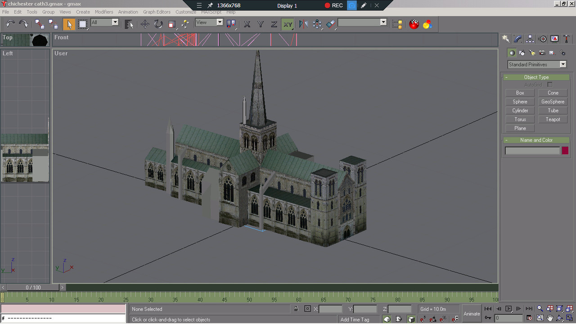Toggle Absolute/Offset transform type-in mode

pos(307,309)
